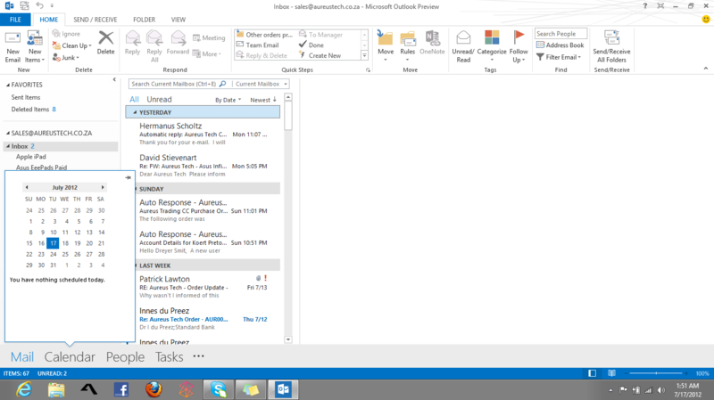The height and width of the screenshot is (400, 714).
Task: Delete the selected message
Action: [105, 43]
